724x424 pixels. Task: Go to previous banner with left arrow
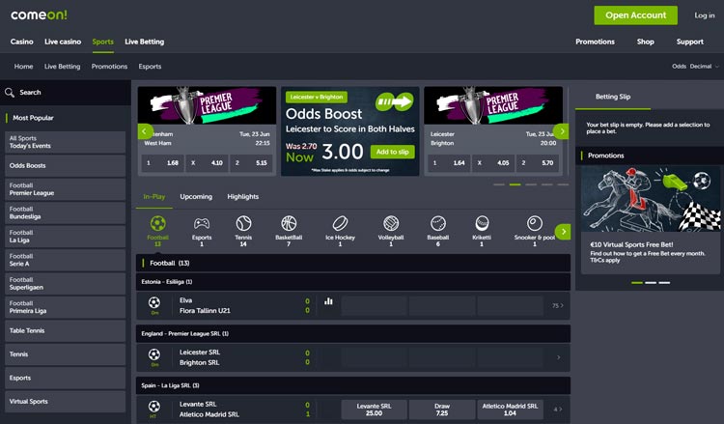145,131
